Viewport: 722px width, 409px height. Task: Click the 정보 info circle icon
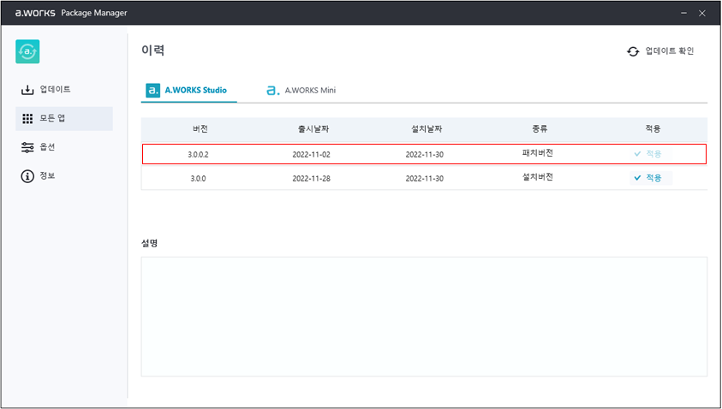[27, 176]
